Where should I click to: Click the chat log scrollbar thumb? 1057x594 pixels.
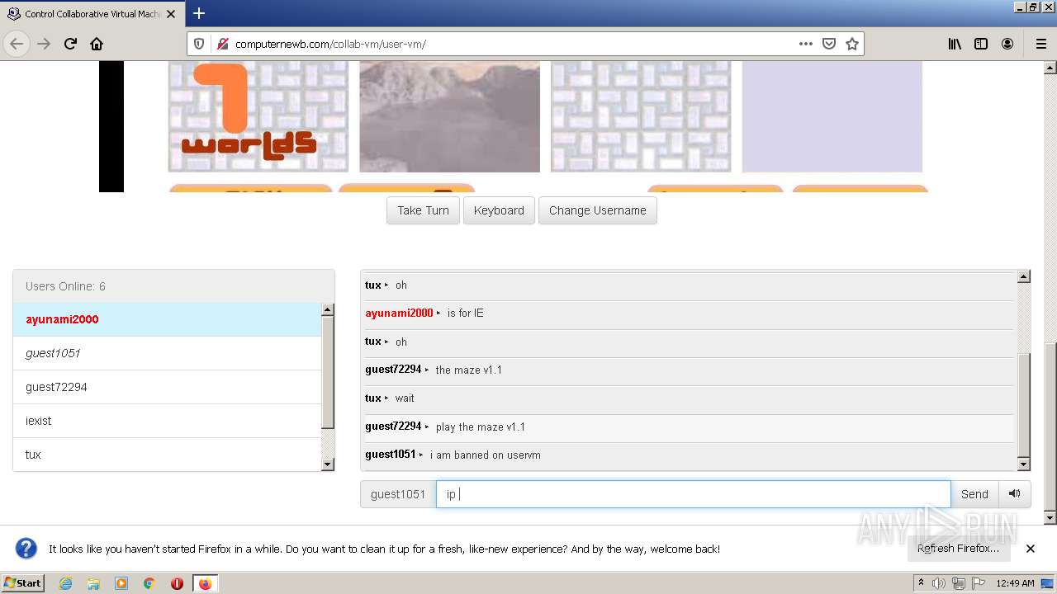coord(1024,404)
